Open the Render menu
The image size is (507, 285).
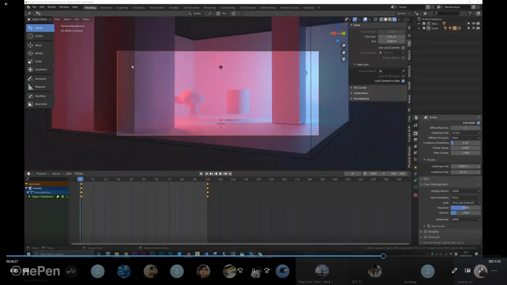point(52,7)
